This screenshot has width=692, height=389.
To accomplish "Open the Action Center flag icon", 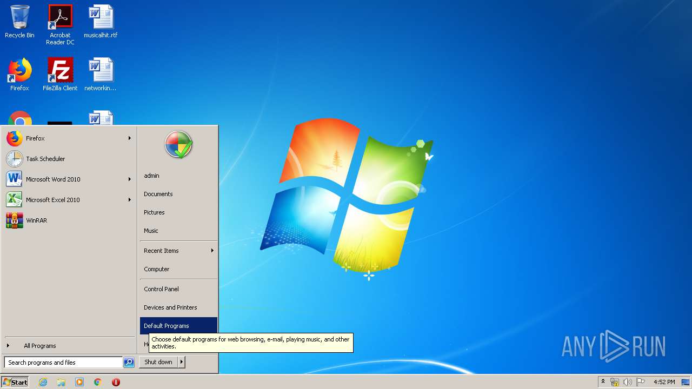I will tap(641, 382).
